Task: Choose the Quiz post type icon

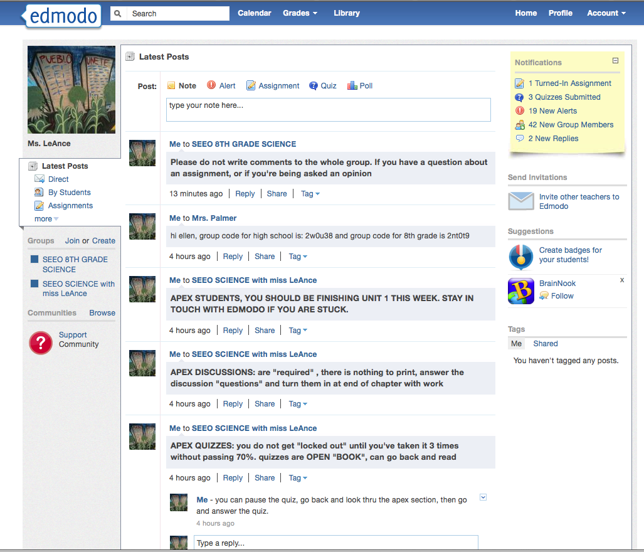Action: [x=314, y=86]
